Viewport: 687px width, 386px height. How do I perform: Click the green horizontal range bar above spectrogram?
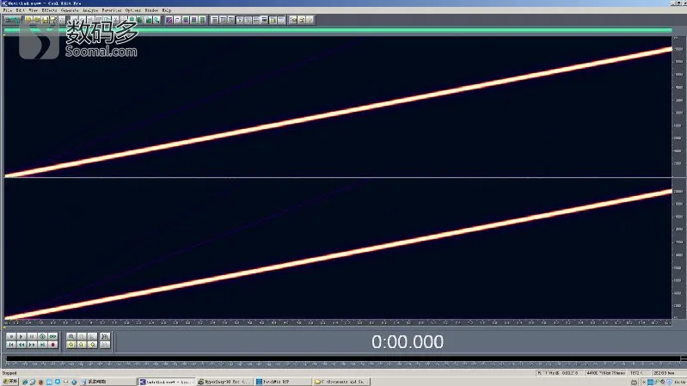pos(337,30)
